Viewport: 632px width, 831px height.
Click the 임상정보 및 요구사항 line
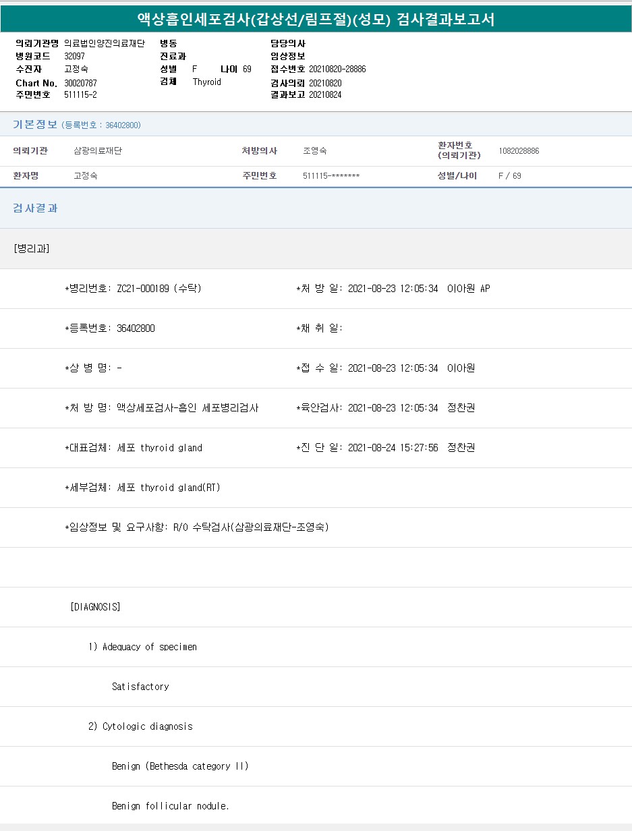pos(196,527)
